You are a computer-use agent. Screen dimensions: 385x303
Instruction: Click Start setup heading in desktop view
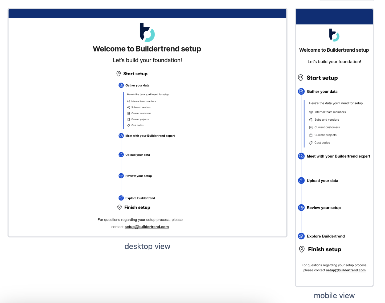135,74
